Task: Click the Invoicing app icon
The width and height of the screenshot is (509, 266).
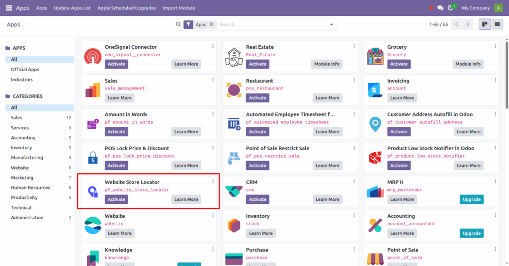Action: [375, 90]
